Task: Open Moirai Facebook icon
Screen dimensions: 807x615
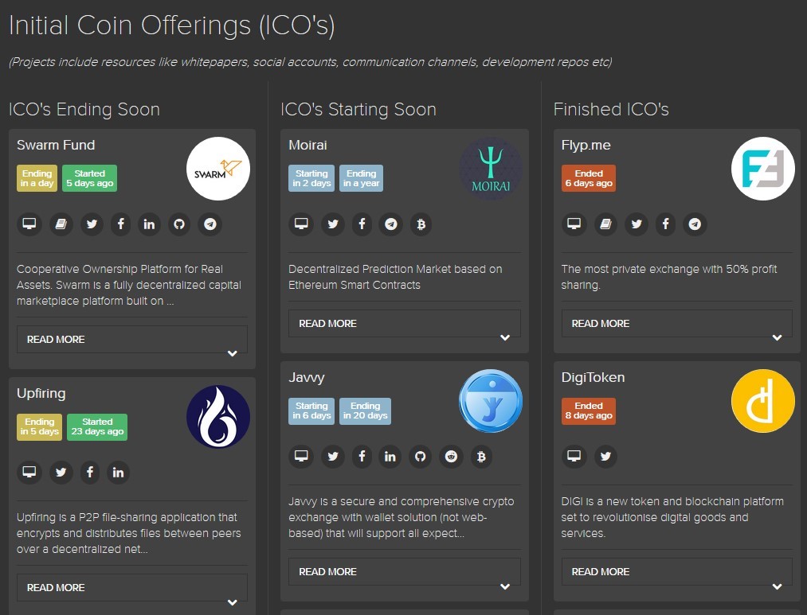Action: (x=362, y=224)
